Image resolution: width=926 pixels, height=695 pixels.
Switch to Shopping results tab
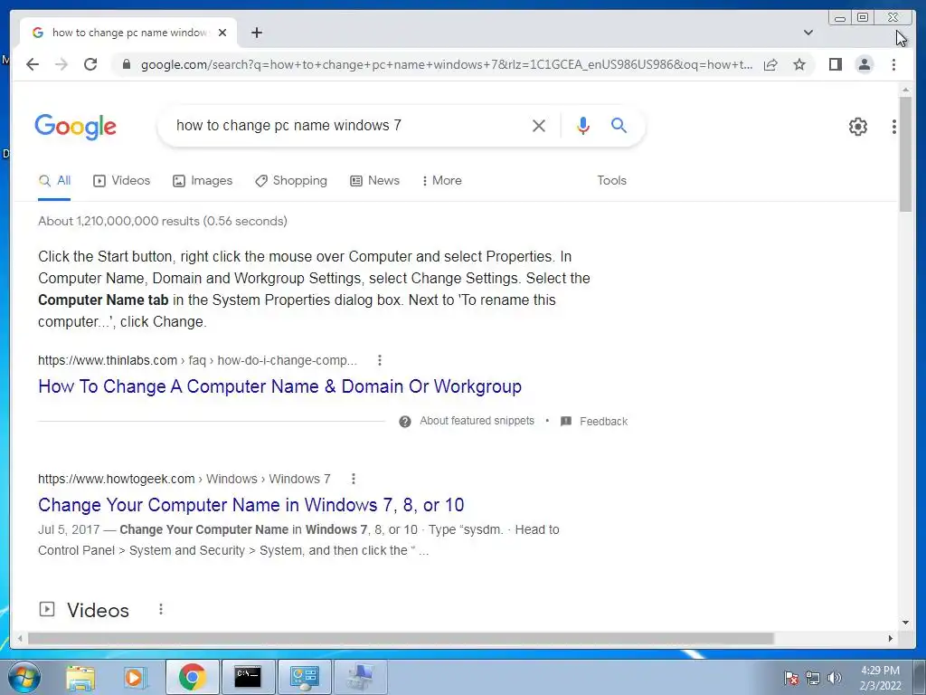click(x=290, y=181)
